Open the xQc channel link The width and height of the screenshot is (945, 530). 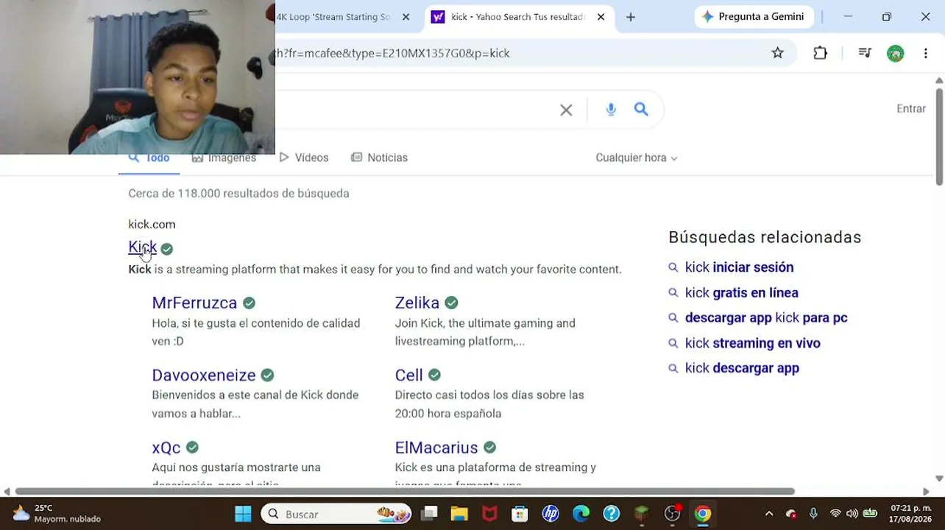[x=166, y=448]
